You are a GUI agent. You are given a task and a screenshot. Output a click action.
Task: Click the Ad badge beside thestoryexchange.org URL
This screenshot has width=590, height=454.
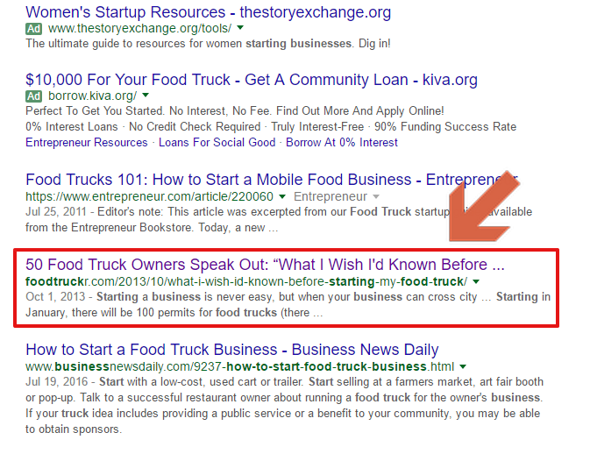coord(34,29)
